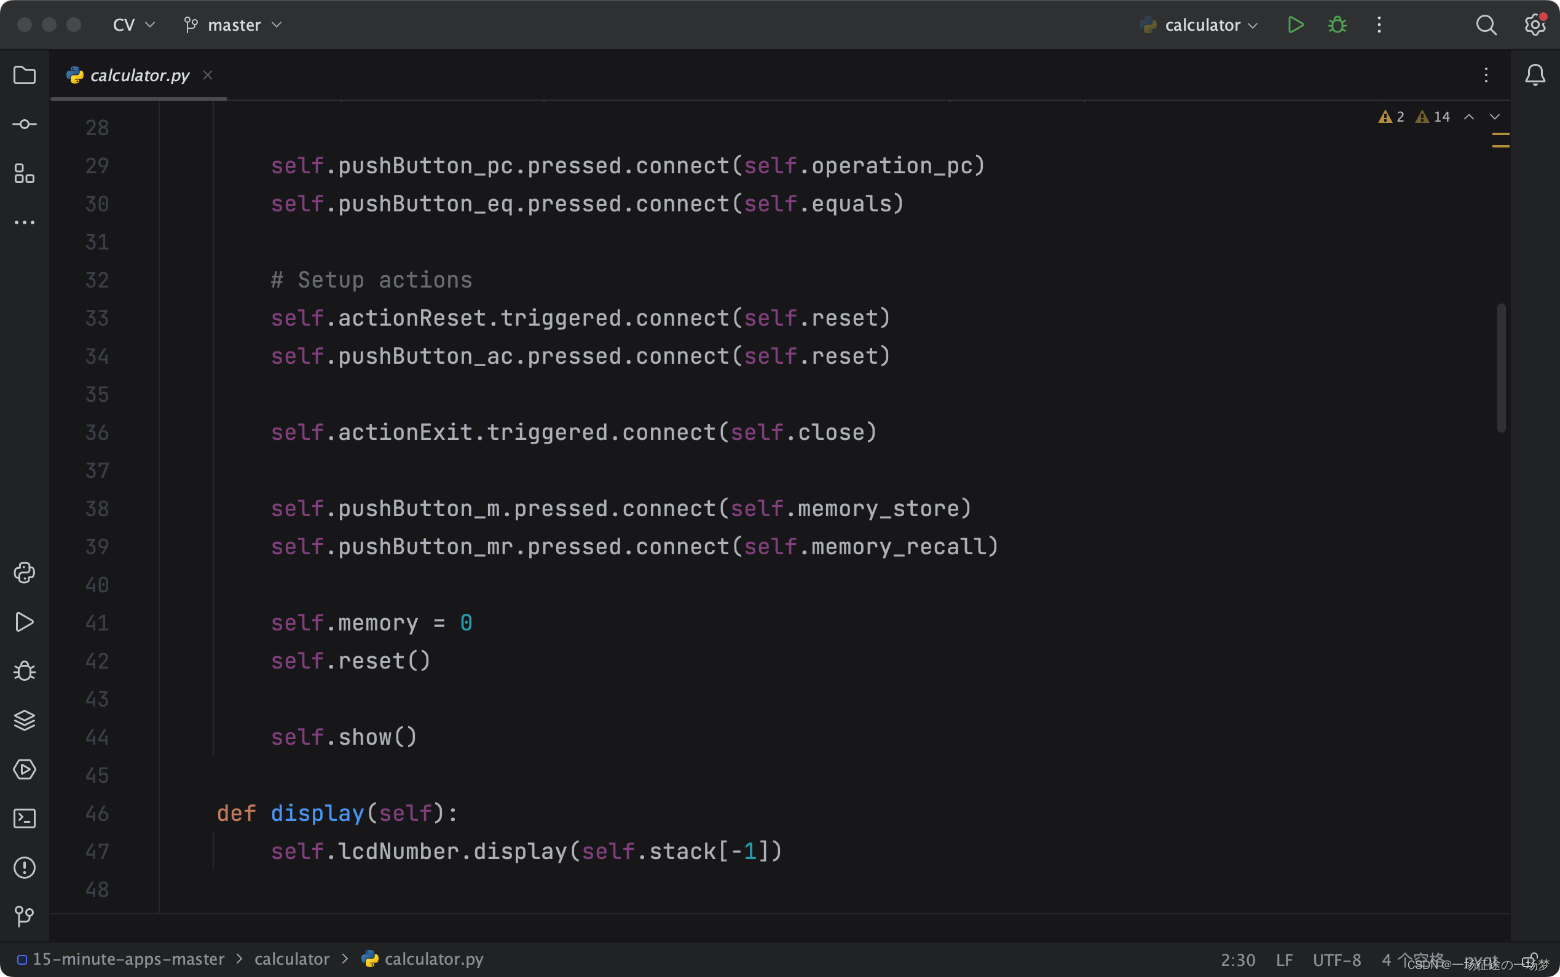
Task: Select the calculator.py editor tab
Action: pos(139,75)
